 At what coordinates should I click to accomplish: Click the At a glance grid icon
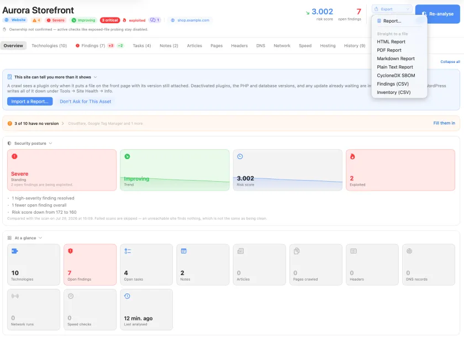[x=9, y=238]
